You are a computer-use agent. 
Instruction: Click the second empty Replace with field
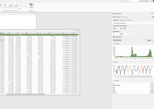point(126,34)
